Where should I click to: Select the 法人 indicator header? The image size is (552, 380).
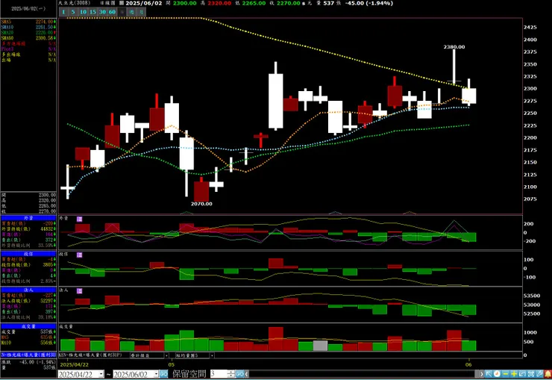coord(28,290)
